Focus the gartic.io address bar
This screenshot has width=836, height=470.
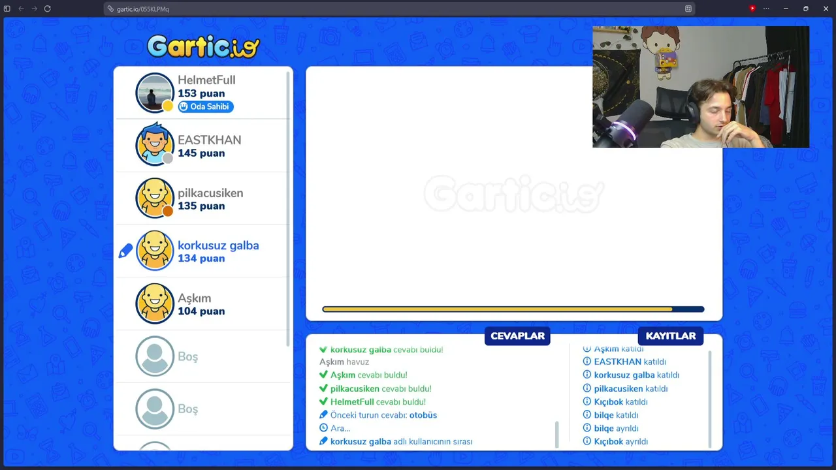coord(400,9)
